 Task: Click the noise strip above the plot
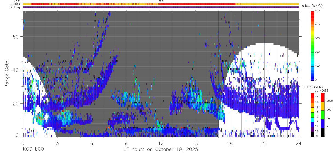(161, 4)
